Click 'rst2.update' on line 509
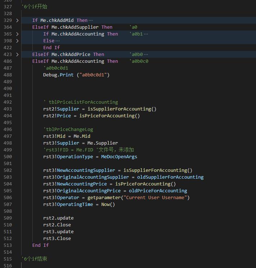Screen dimensions: 256x268 coord(58,218)
